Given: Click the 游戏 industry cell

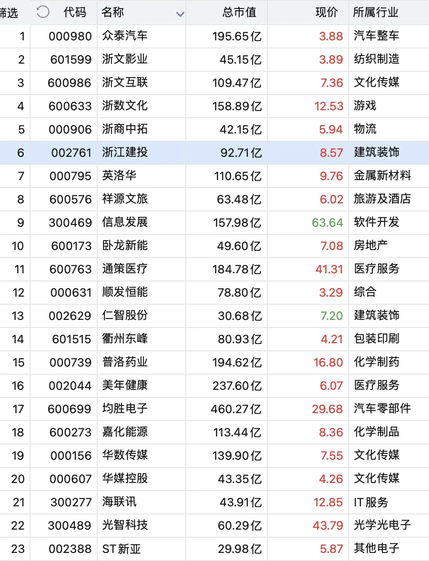Looking at the screenshot, I should (x=365, y=106).
